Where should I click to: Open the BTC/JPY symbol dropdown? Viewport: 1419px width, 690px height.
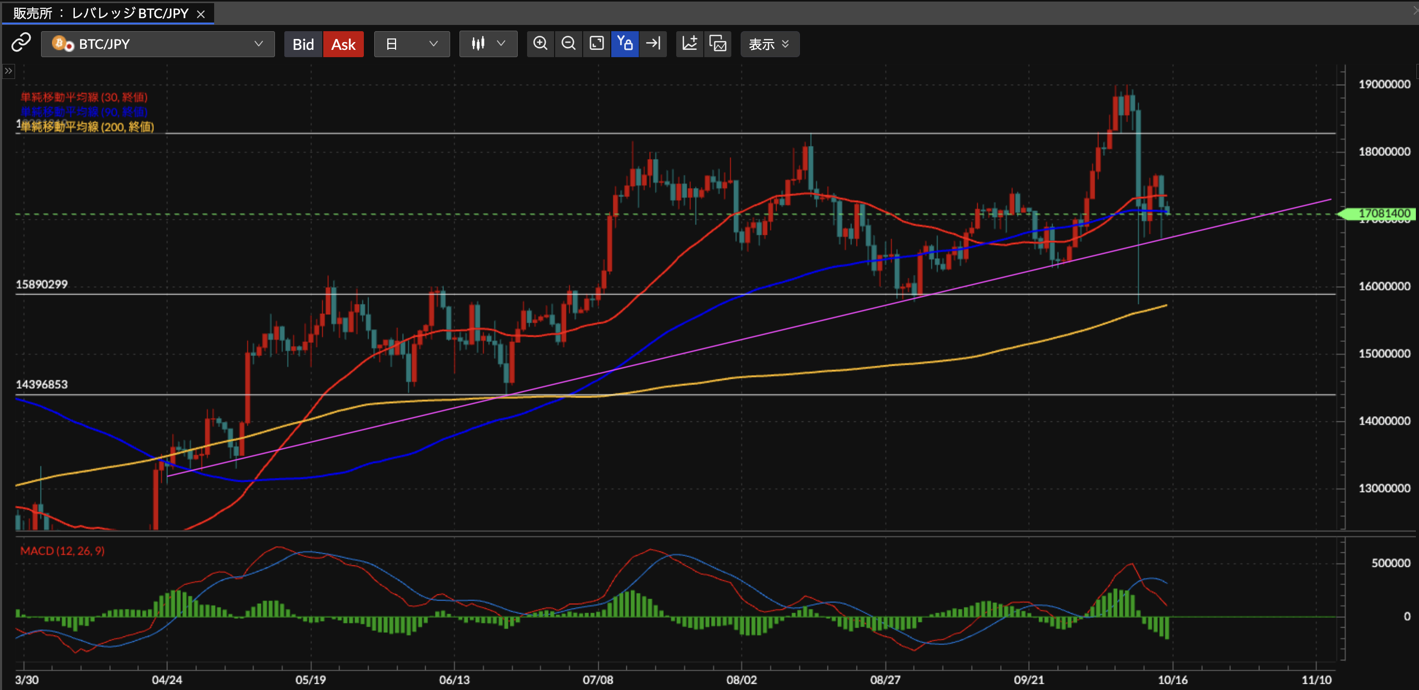[x=157, y=44]
